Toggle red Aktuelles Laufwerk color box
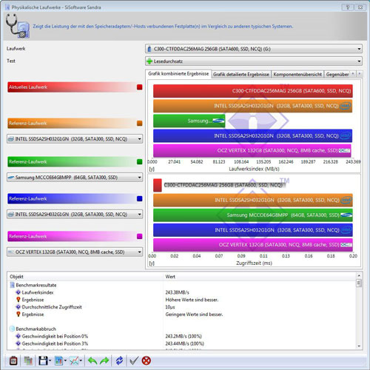This screenshot has height=370, width=370. coord(140,87)
